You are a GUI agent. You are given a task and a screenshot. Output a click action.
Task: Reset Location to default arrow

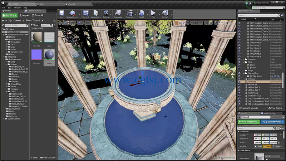(x=281, y=135)
